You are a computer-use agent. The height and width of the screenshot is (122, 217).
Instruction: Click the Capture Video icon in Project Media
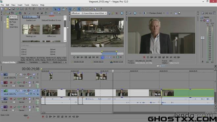(12, 13)
